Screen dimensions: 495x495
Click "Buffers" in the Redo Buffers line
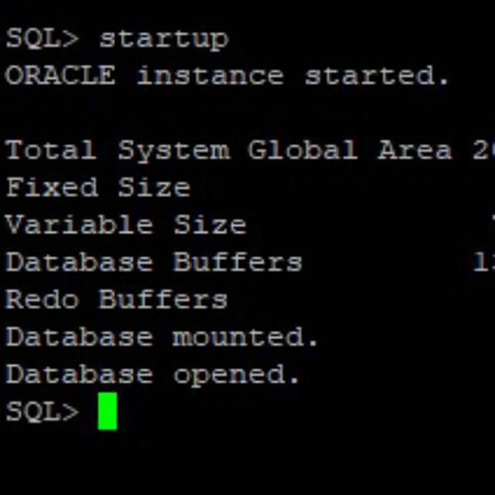coord(162,299)
